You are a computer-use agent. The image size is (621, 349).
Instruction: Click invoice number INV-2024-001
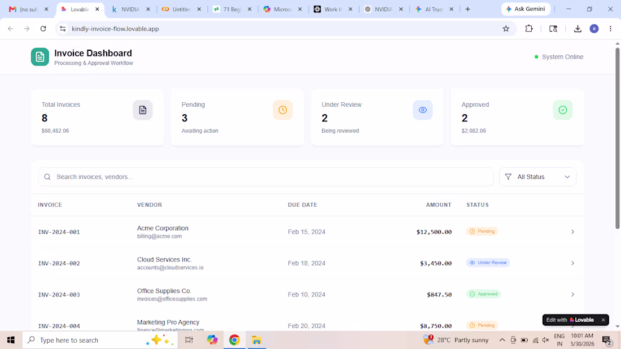(59, 232)
